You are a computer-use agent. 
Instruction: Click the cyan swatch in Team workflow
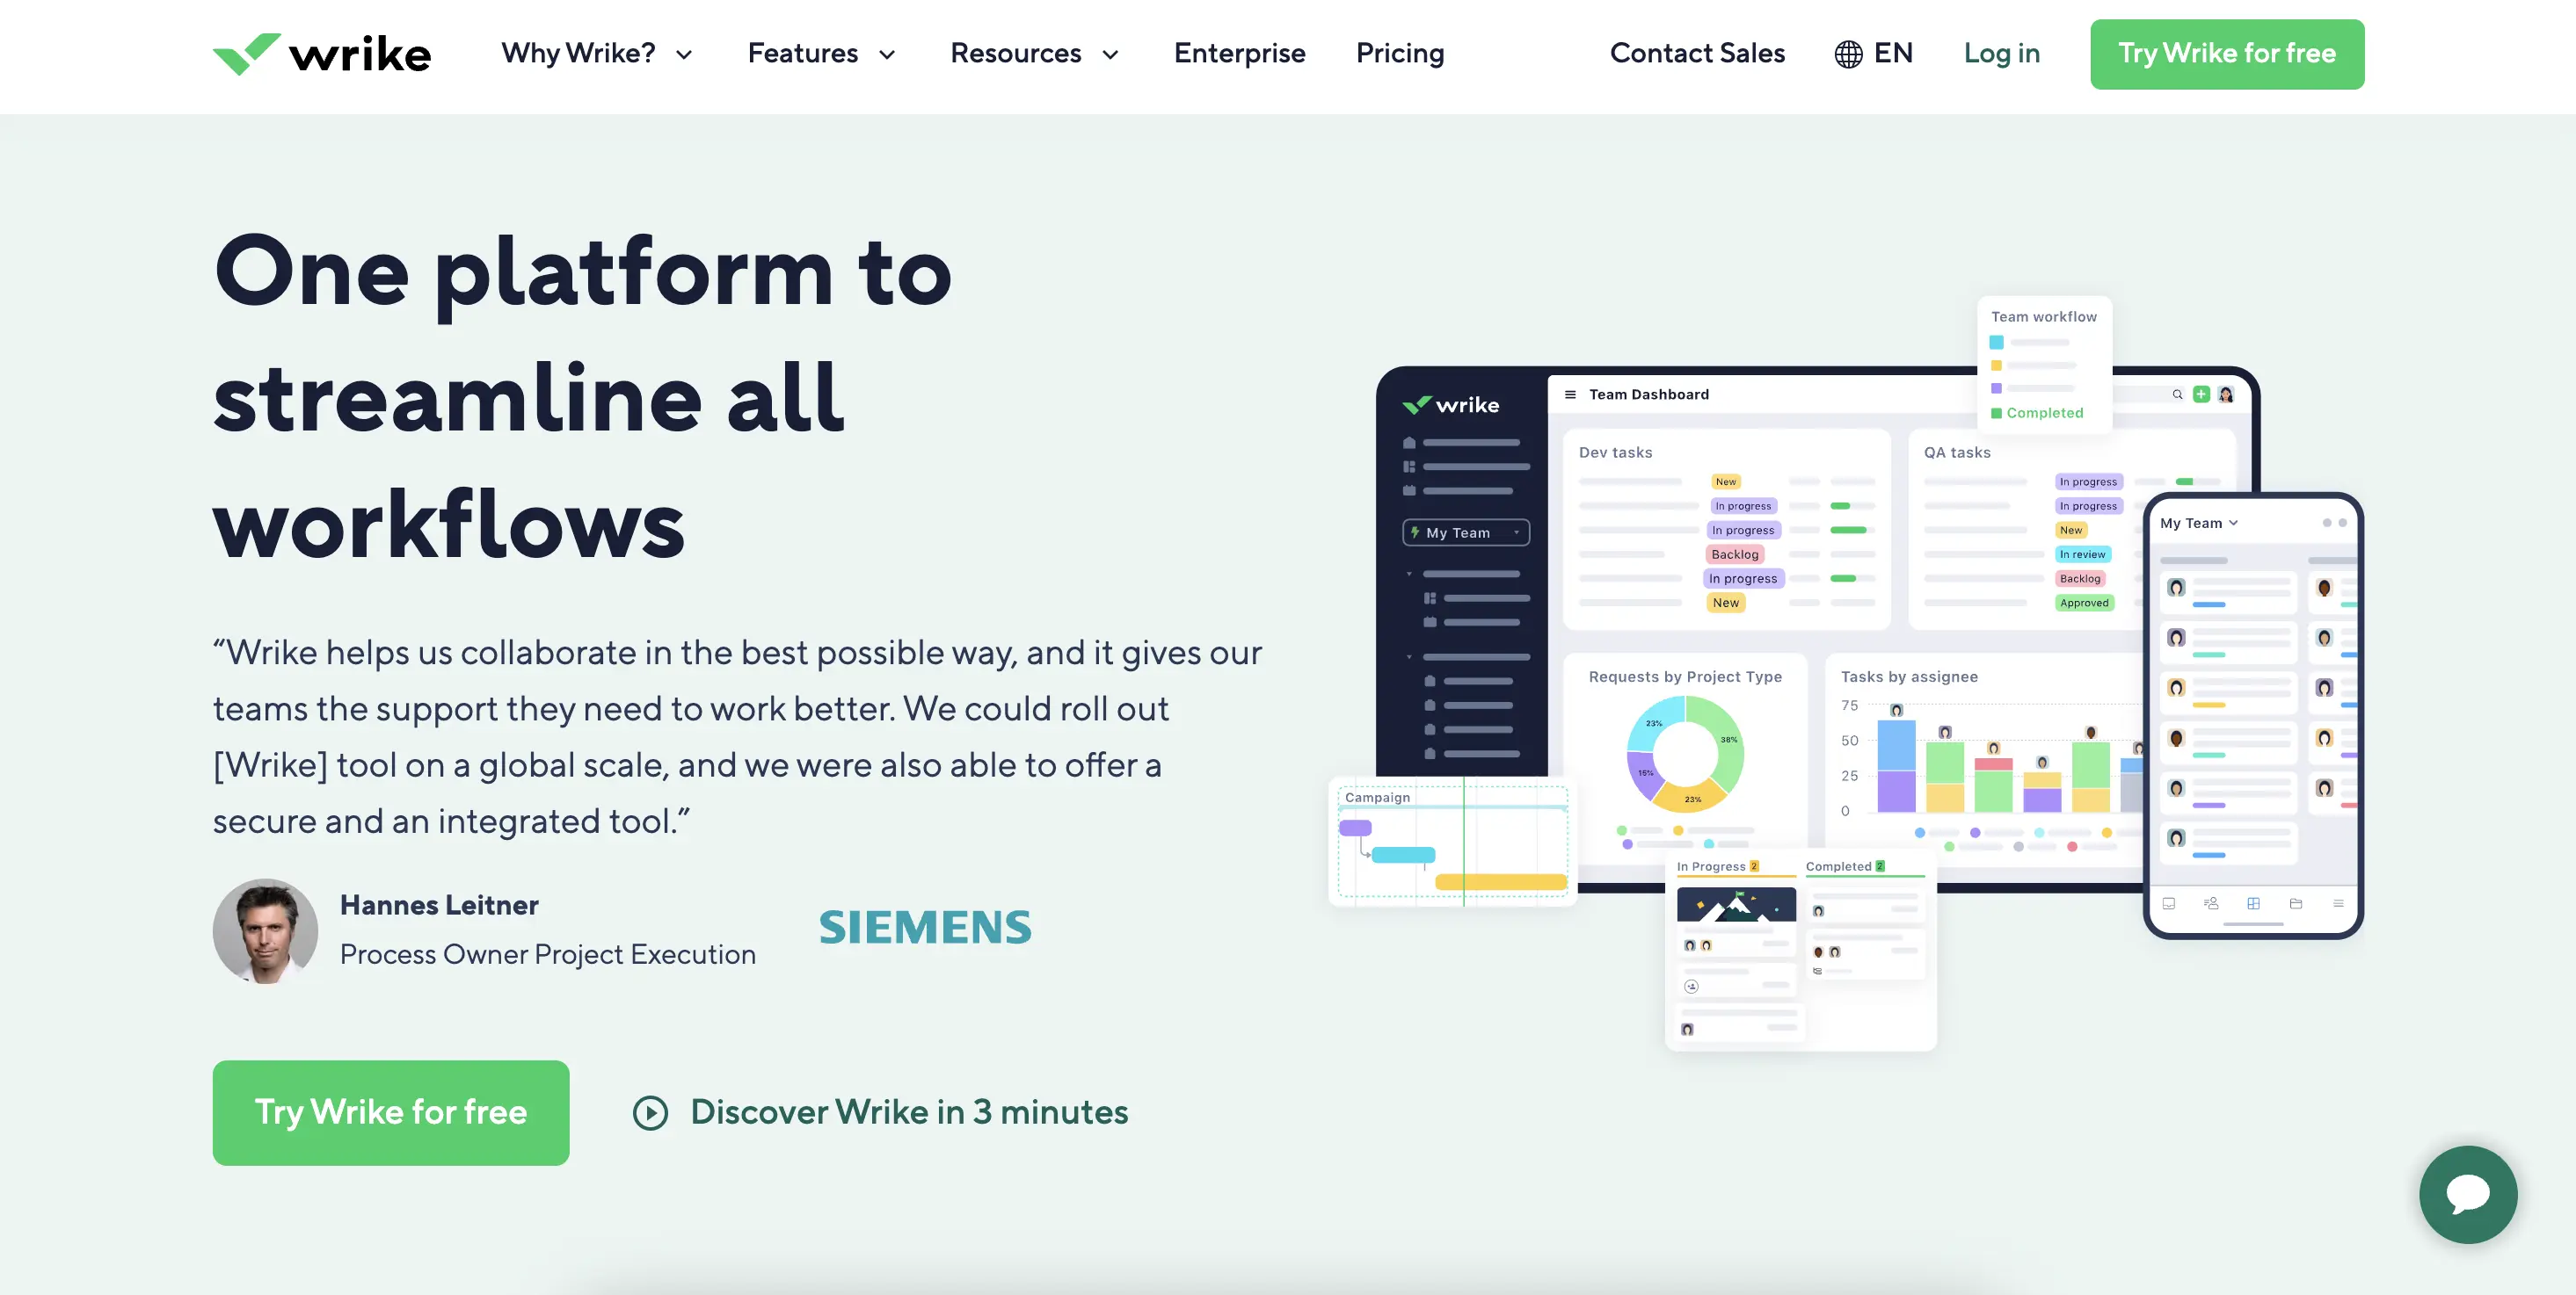point(1996,343)
